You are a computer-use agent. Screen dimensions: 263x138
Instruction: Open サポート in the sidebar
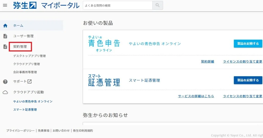tap(20, 81)
